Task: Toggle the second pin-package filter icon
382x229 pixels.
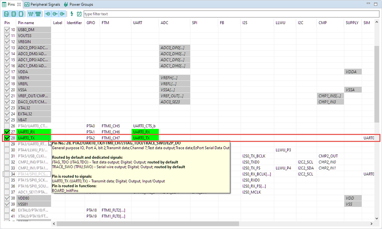Action: 14,14
